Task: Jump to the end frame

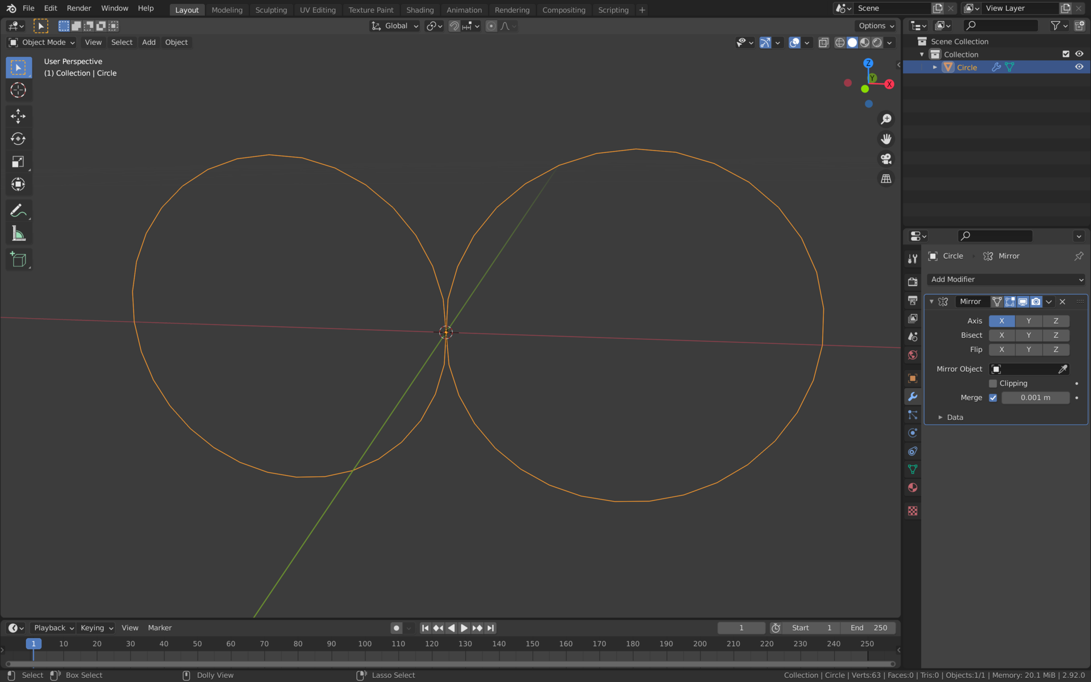Action: tap(490, 628)
